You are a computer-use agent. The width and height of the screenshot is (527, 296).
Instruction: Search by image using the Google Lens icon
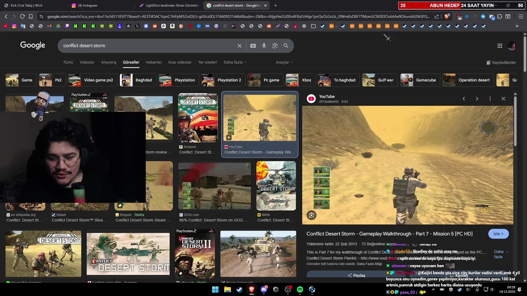pyautogui.click(x=275, y=46)
